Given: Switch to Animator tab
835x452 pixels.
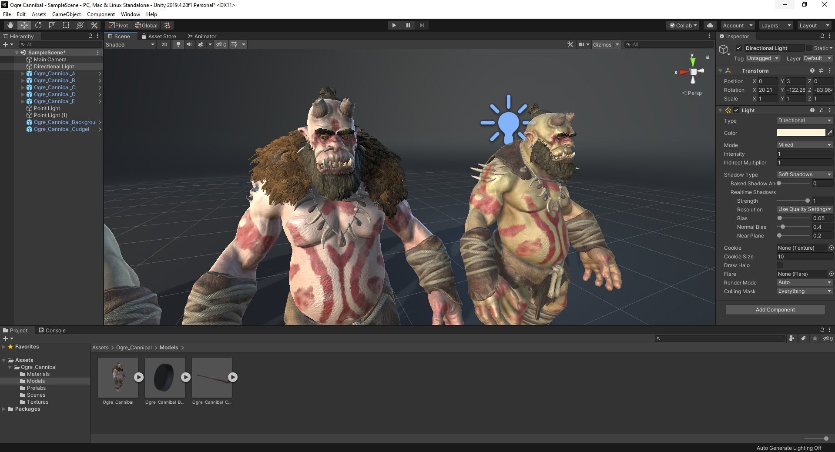Looking at the screenshot, I should (202, 36).
